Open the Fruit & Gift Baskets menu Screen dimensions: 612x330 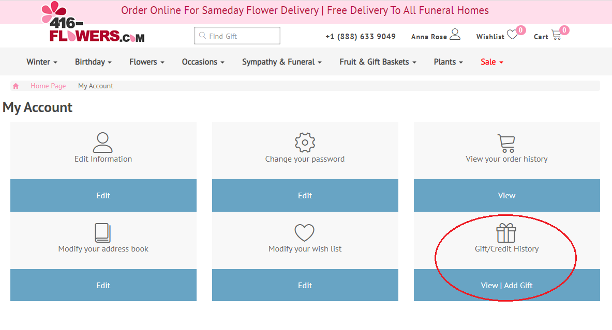coord(378,62)
